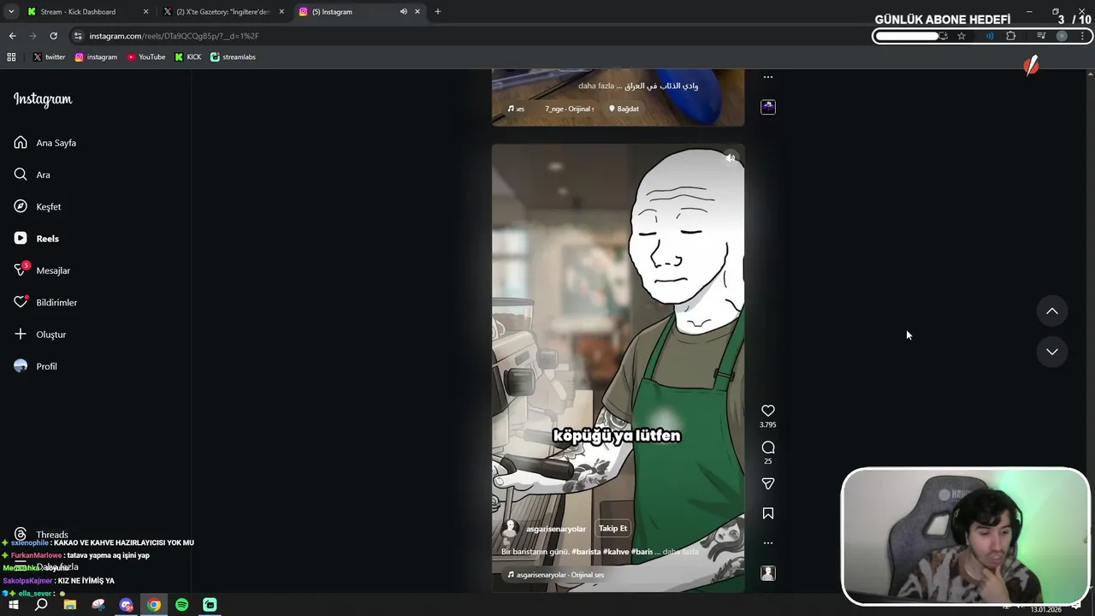Image resolution: width=1095 pixels, height=616 pixels.
Task: Click Oluştur to create a post
Action: pyautogui.click(x=40, y=335)
